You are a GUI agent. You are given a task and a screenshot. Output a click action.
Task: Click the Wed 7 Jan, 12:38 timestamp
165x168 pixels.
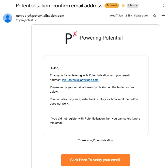(x=129, y=16)
